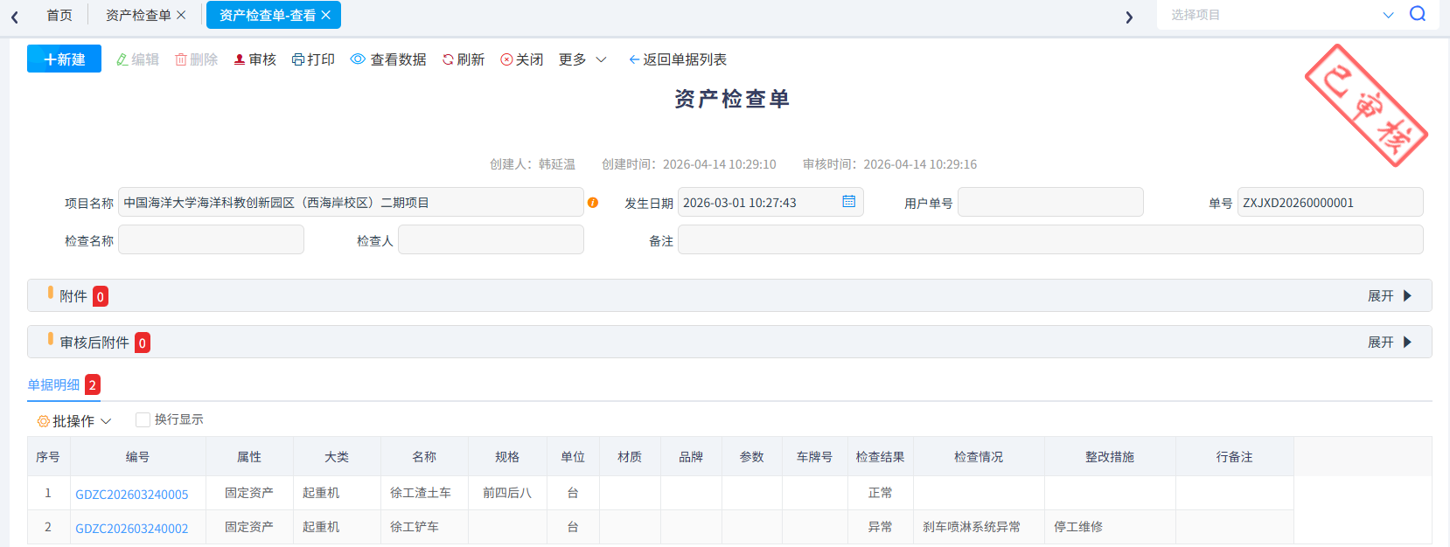The image size is (1450, 547).
Task: Click the 关闭 toolbar button
Action: [522, 59]
